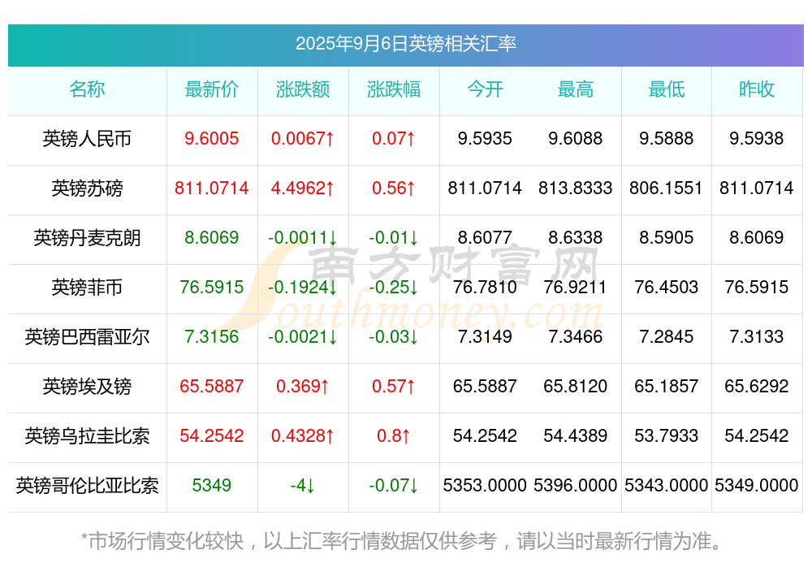This screenshot has height=567, width=812.
Task: Click the row name '英镑乌拉圭比索'
Action: point(87,436)
